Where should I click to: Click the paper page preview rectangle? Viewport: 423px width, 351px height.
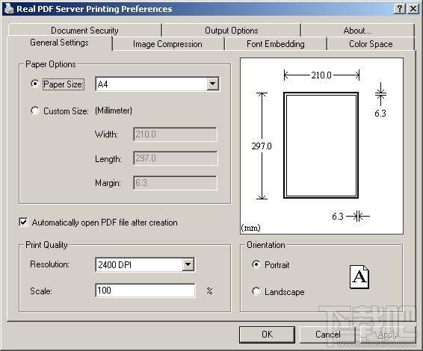point(321,145)
